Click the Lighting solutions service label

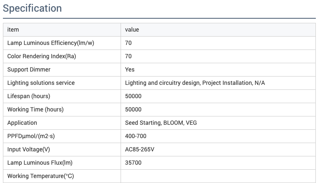tap(41, 83)
